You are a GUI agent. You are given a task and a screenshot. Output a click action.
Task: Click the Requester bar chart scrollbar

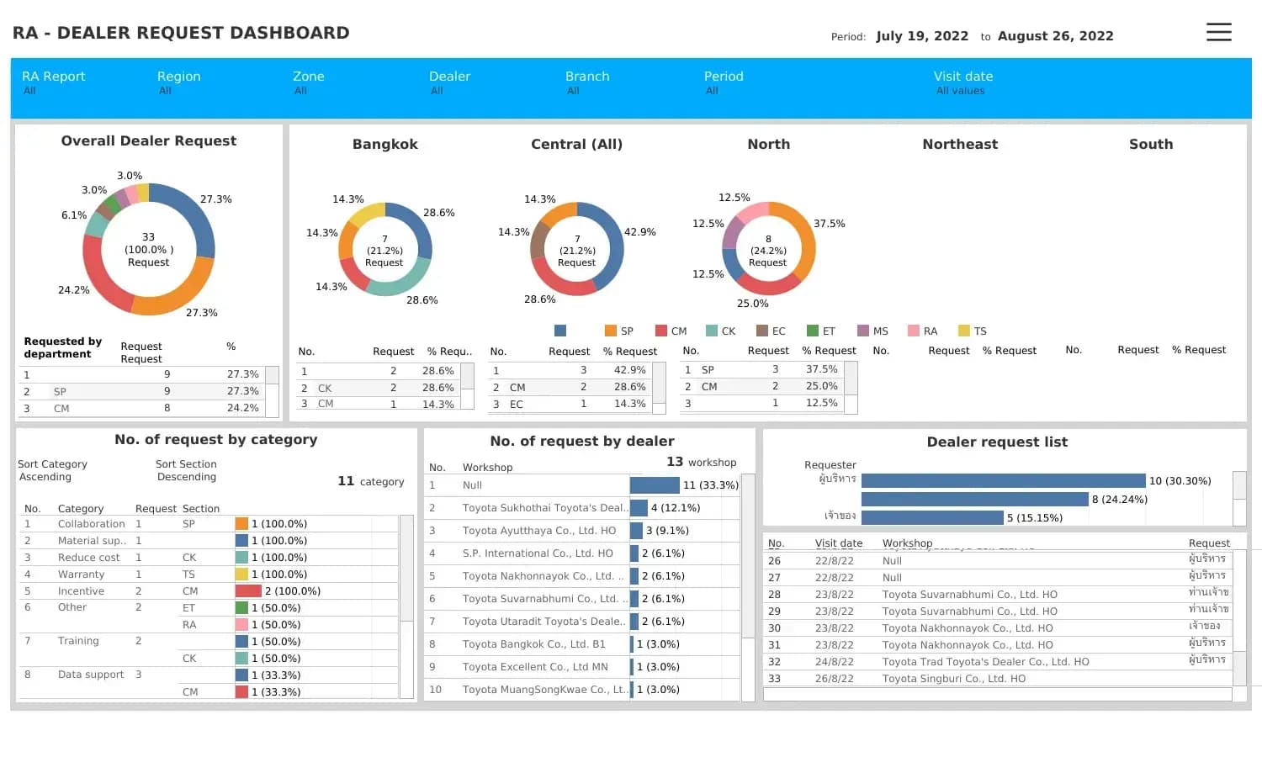pos(1239,498)
